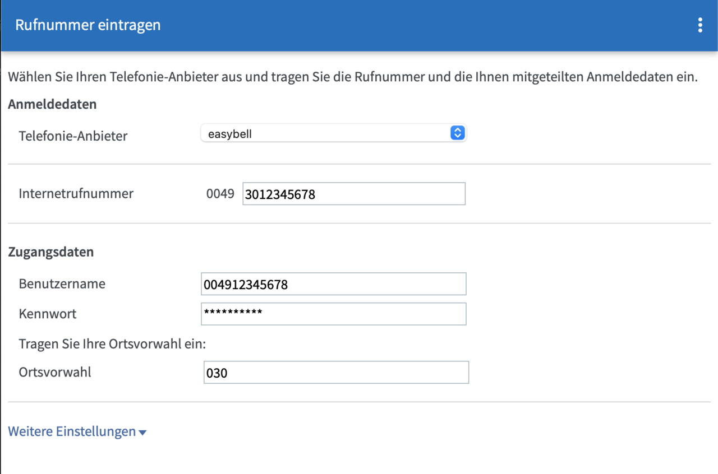The height and width of the screenshot is (474, 718).
Task: Select the Kennwort password field
Action: tap(334, 314)
